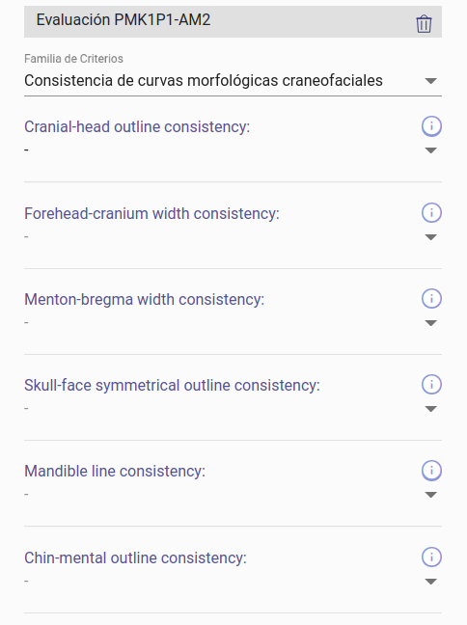Show info for Chin-mental outline consistency

[431, 557]
